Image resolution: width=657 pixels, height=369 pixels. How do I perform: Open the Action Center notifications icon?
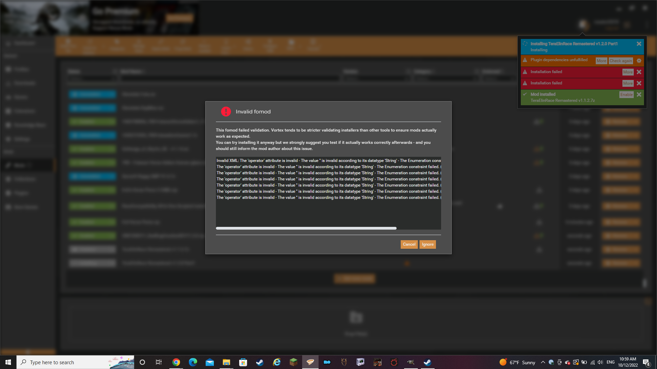point(646,362)
